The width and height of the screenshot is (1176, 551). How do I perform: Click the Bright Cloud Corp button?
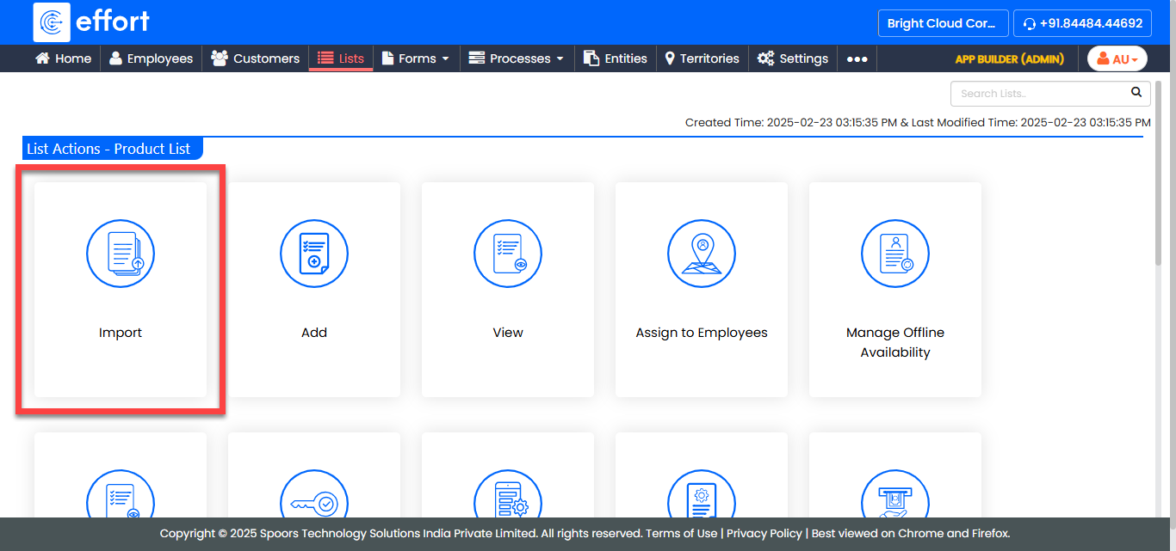pyautogui.click(x=942, y=23)
